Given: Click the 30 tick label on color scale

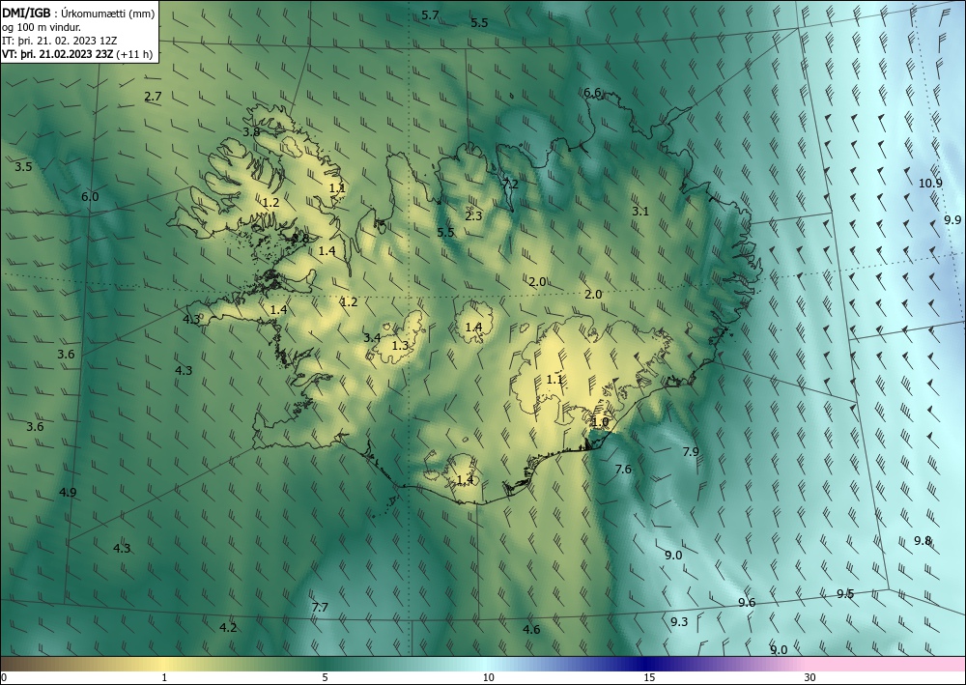Looking at the screenshot, I should pos(810,677).
